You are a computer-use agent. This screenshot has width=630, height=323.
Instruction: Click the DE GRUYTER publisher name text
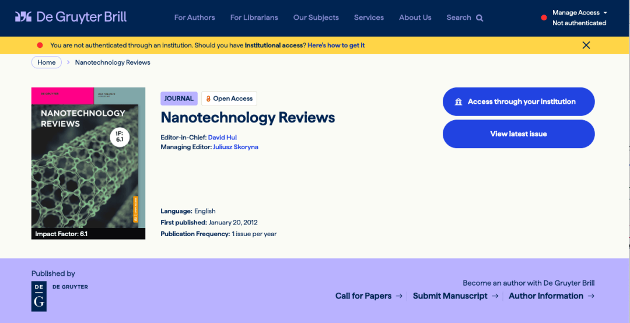coord(70,287)
